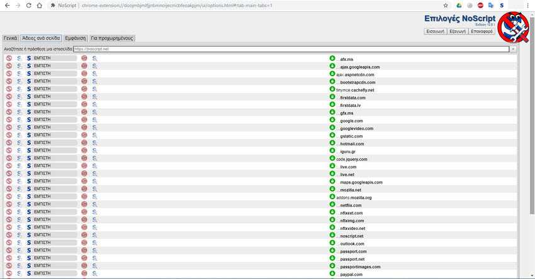Open Custom preset for outlook.com

click(x=94, y=243)
